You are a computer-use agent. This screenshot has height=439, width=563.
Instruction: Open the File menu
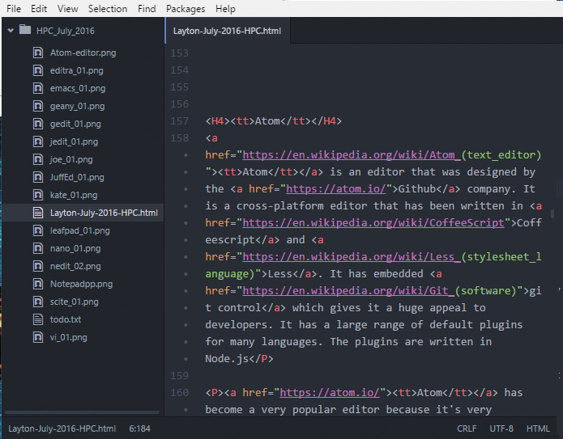click(14, 9)
